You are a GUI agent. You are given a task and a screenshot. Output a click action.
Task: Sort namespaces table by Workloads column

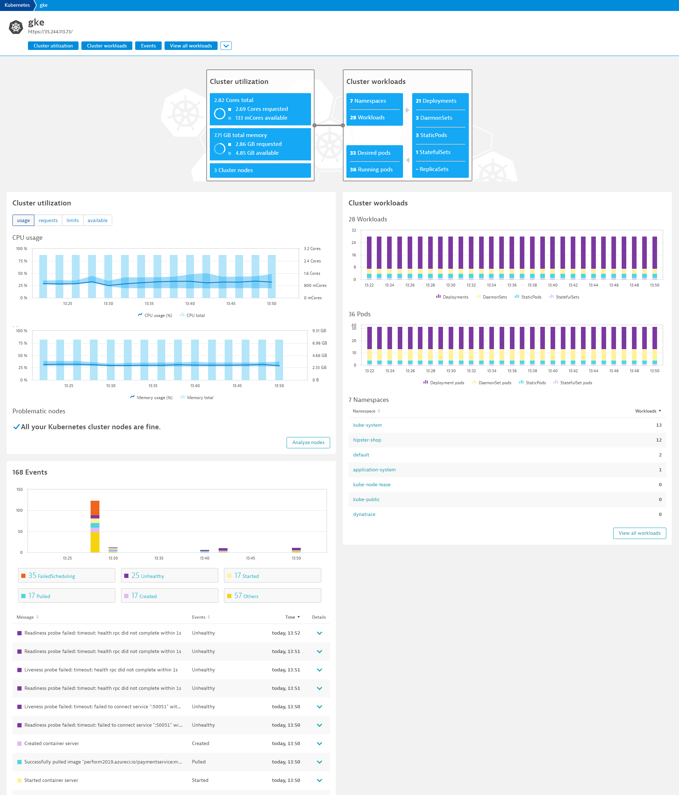pos(648,411)
